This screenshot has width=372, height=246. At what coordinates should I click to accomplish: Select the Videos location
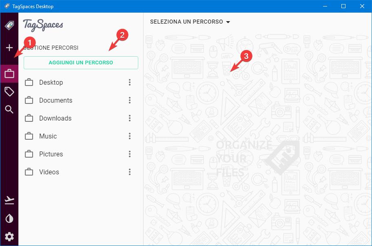(81, 172)
